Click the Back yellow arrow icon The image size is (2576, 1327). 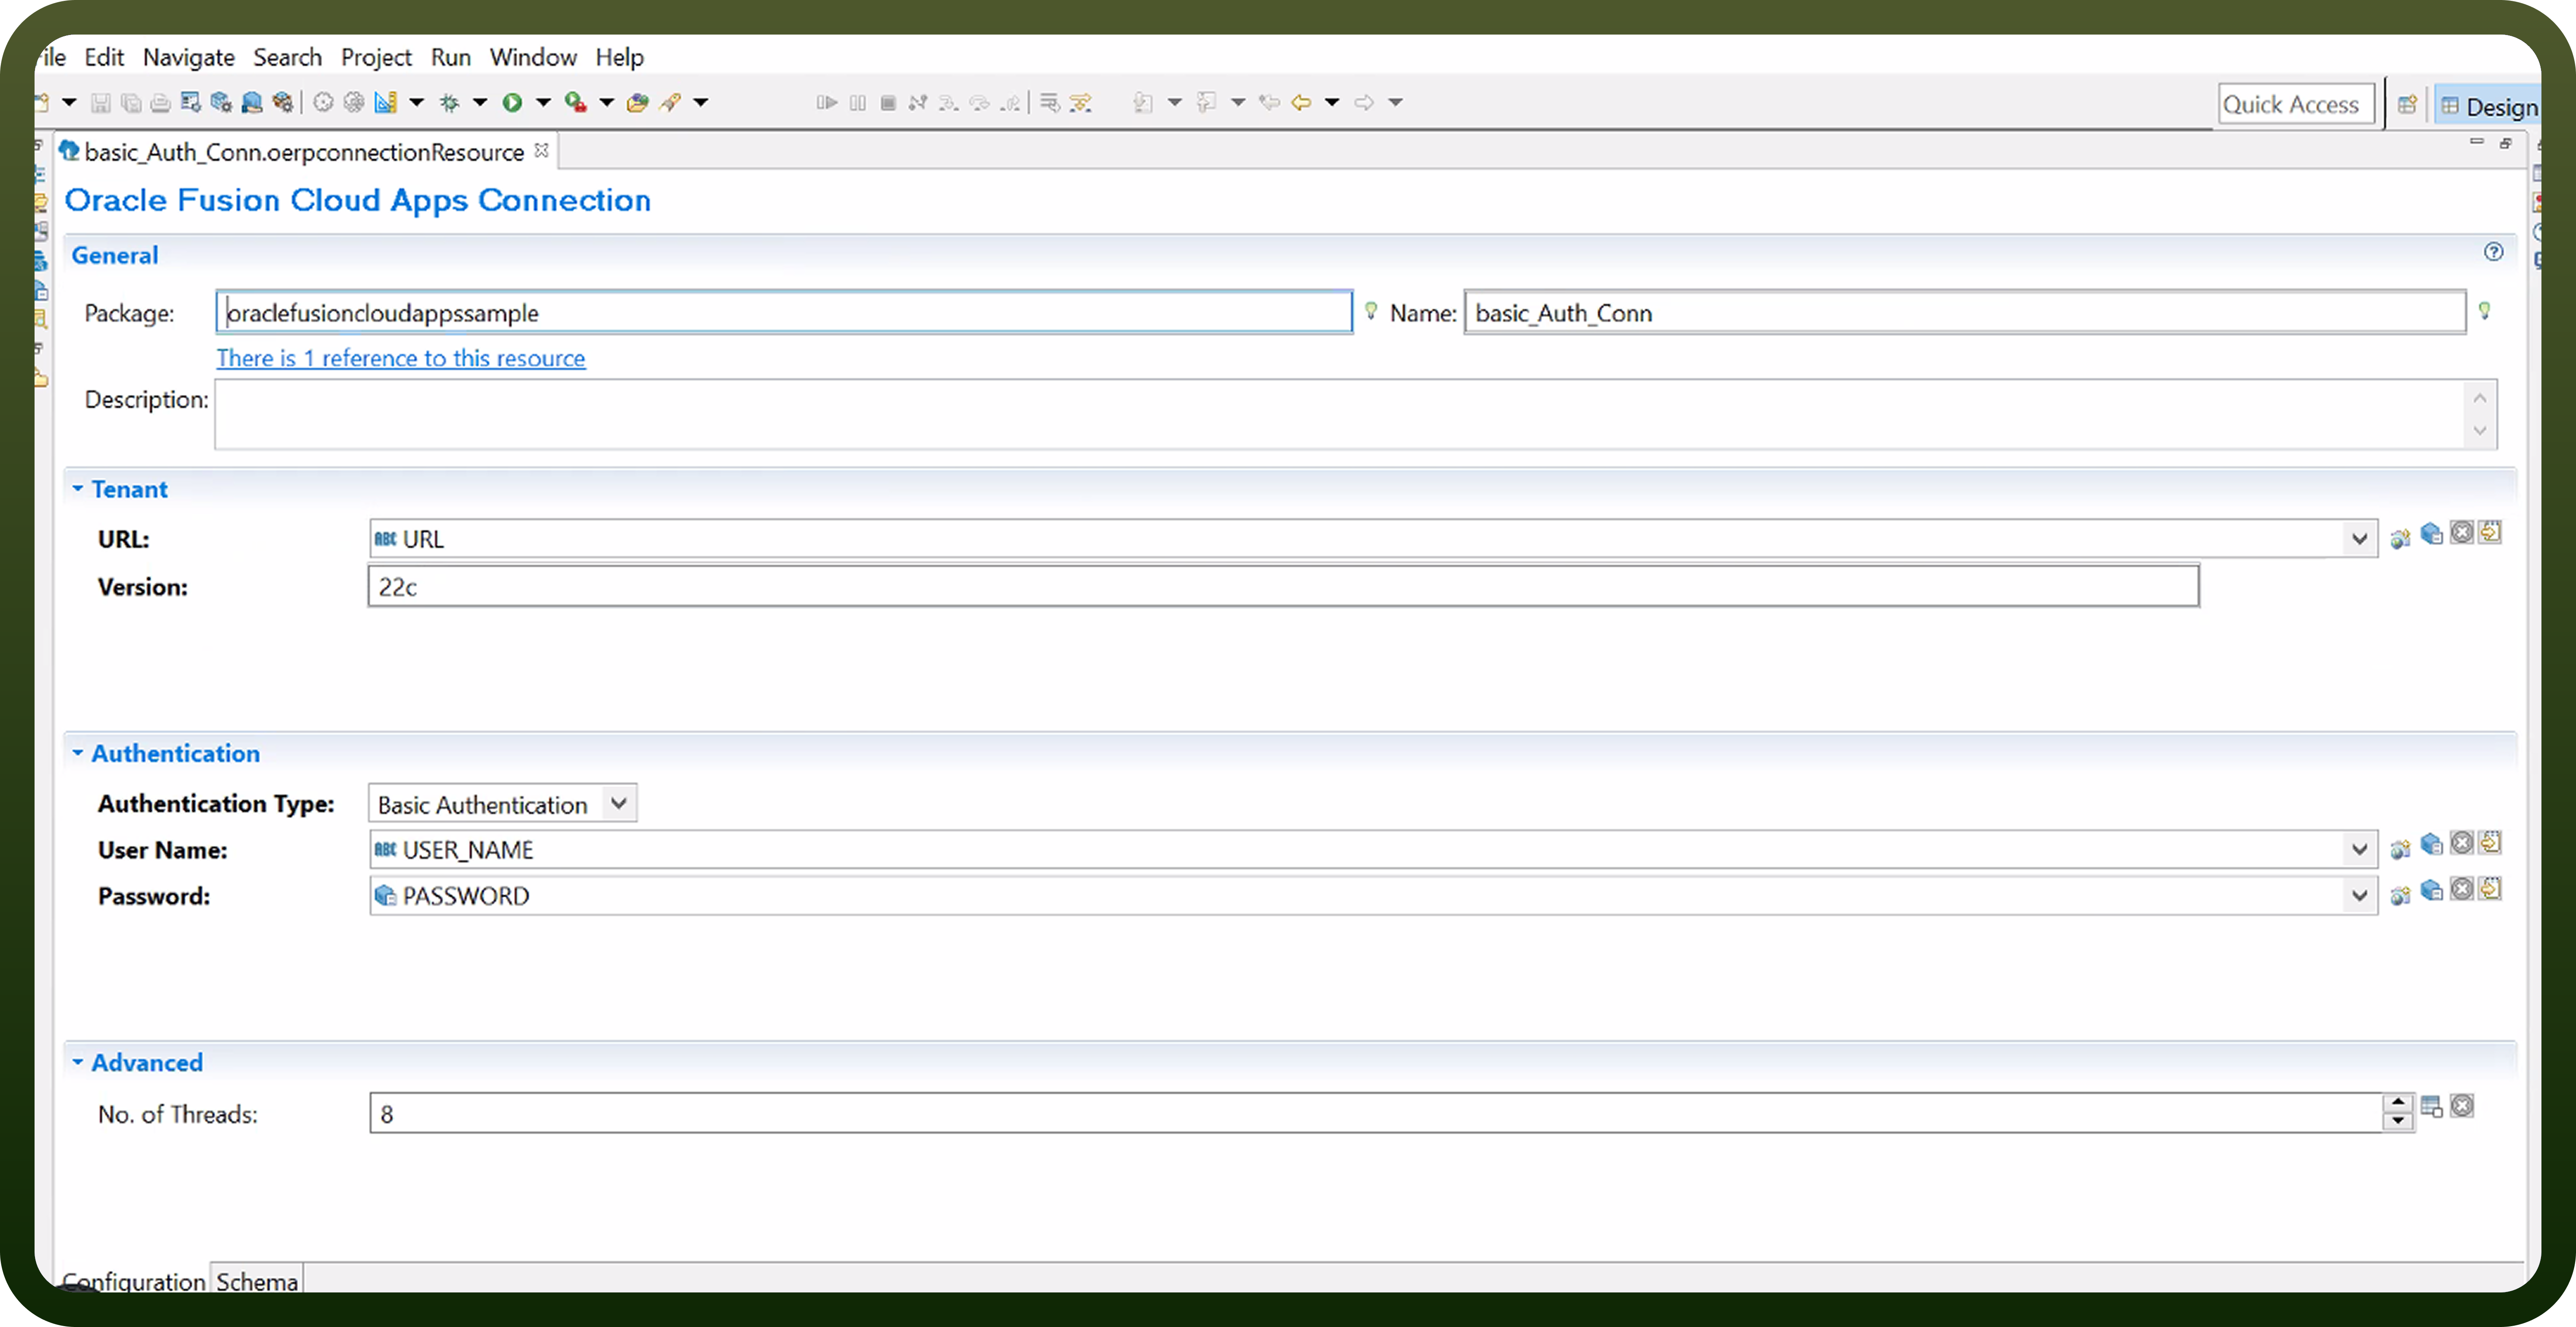[x=1301, y=102]
